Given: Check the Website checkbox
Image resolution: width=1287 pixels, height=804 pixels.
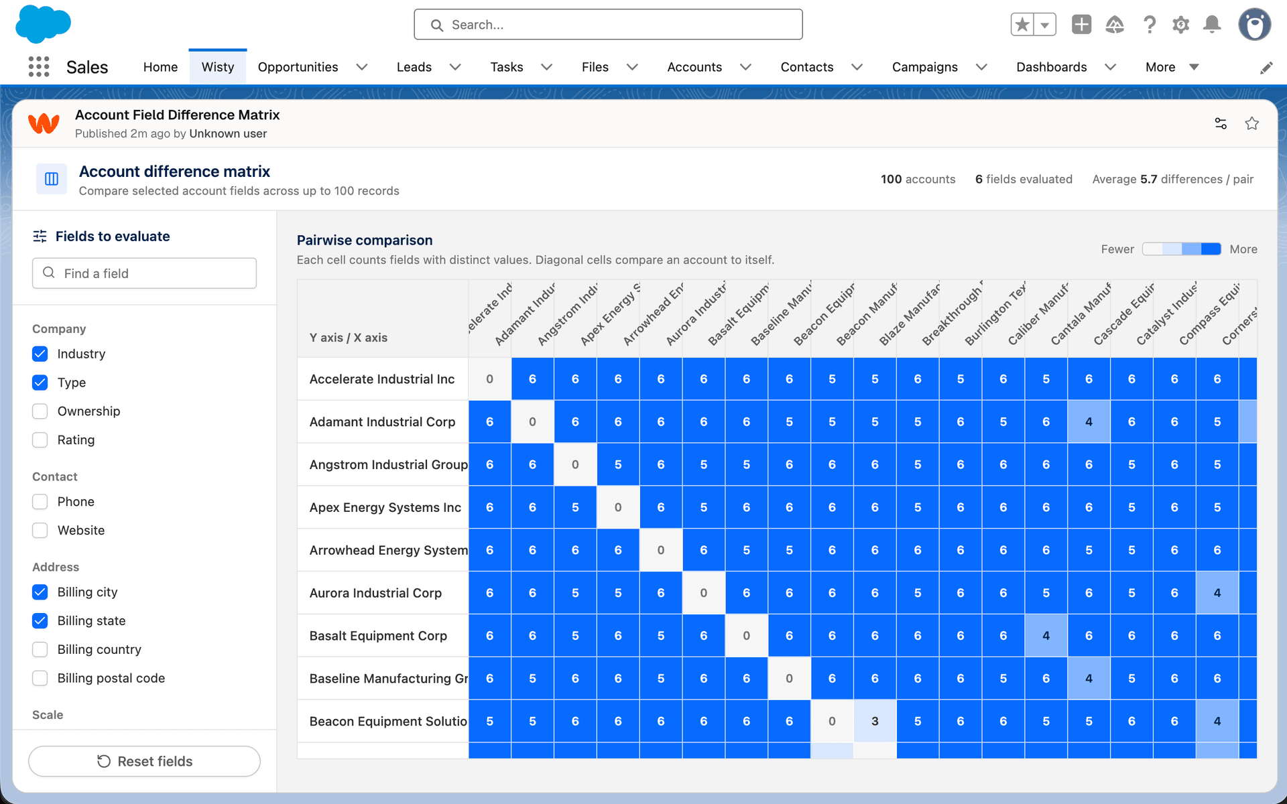Looking at the screenshot, I should click(x=40, y=531).
